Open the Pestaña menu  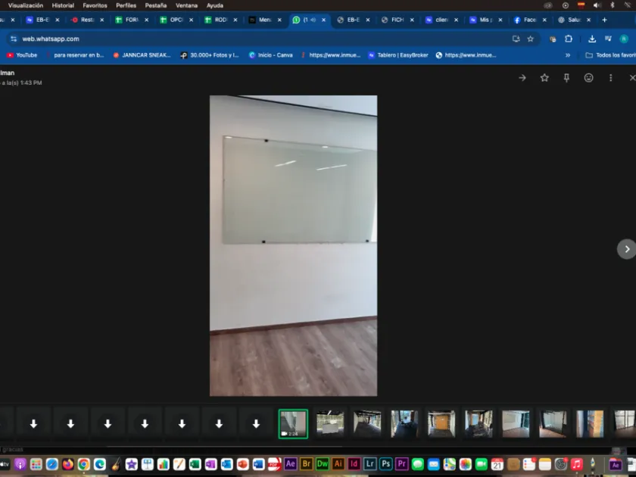(x=156, y=6)
